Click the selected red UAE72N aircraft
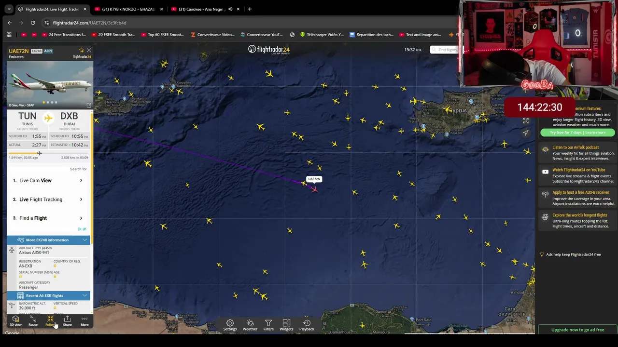Viewport: 618px width, 347px height. (x=314, y=189)
